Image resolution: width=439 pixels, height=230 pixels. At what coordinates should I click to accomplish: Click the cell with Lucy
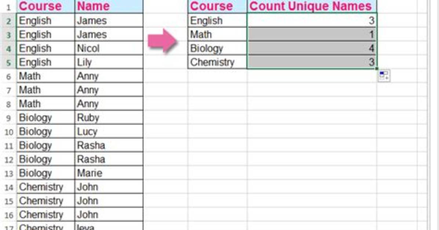click(x=109, y=131)
